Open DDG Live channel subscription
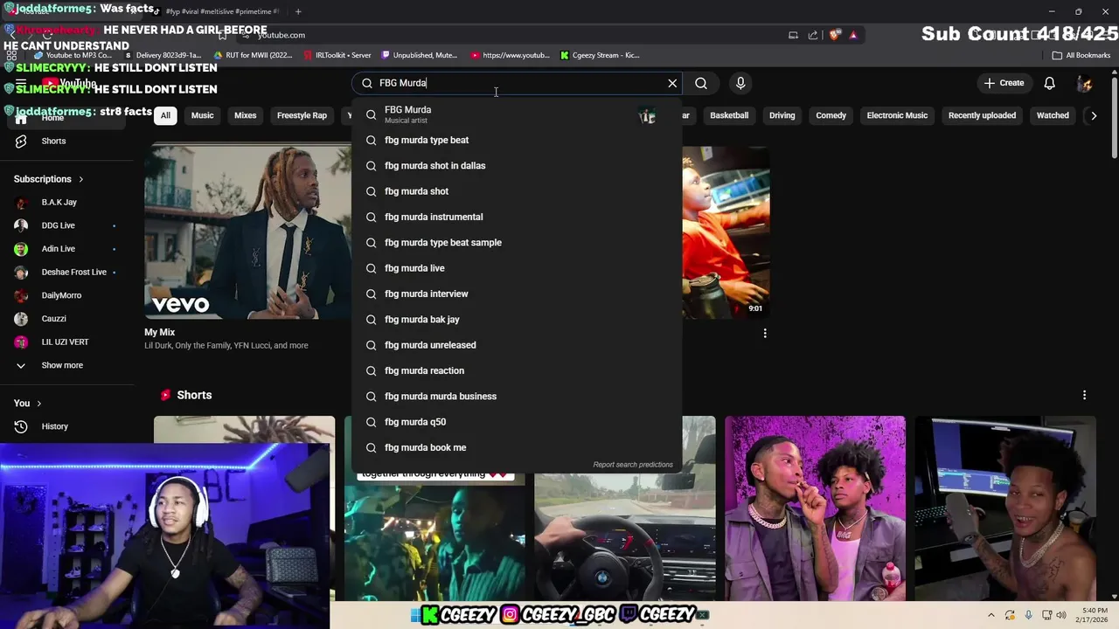The image size is (1119, 629). tap(58, 225)
